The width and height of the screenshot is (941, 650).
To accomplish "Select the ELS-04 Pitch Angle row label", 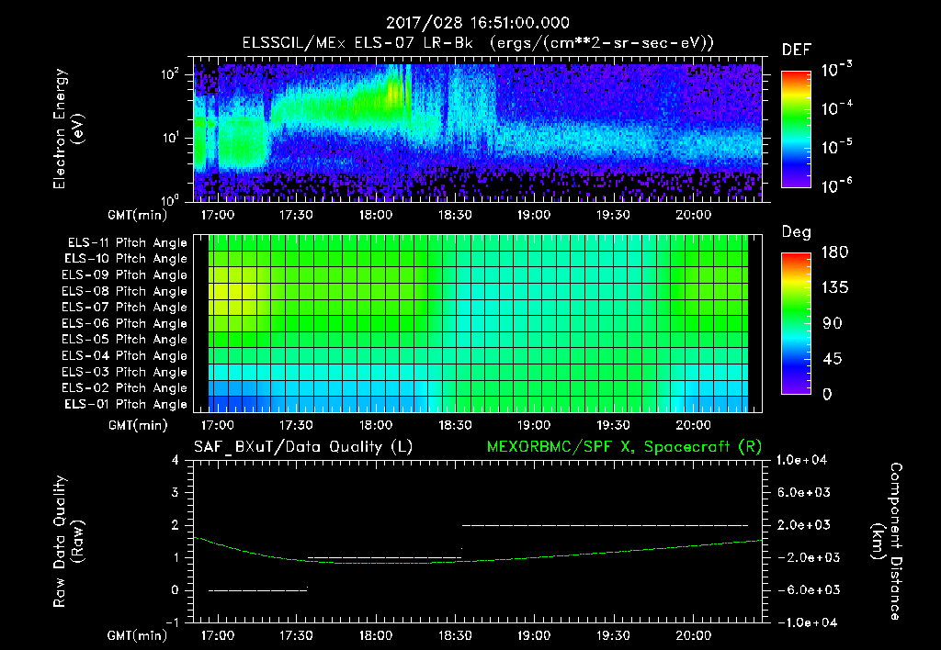I will (x=125, y=356).
